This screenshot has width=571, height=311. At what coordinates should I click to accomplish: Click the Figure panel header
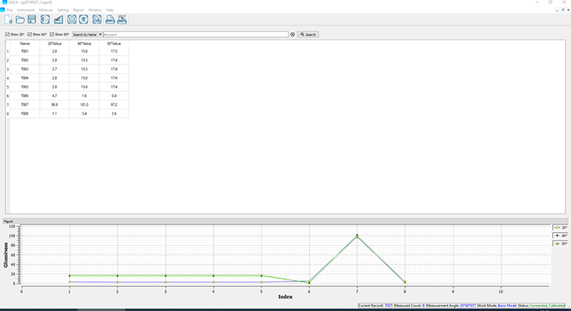pyautogui.click(x=285, y=221)
